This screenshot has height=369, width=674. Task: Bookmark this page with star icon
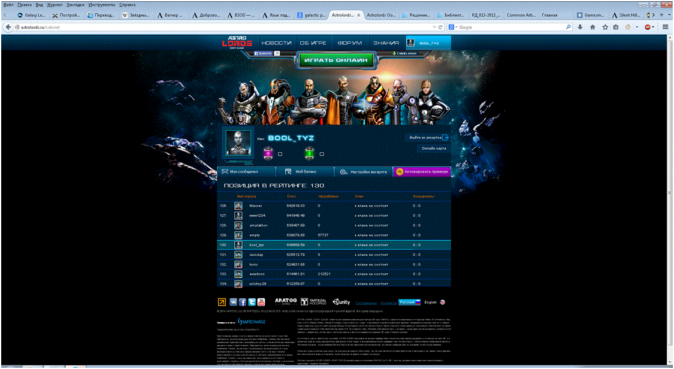click(x=606, y=27)
